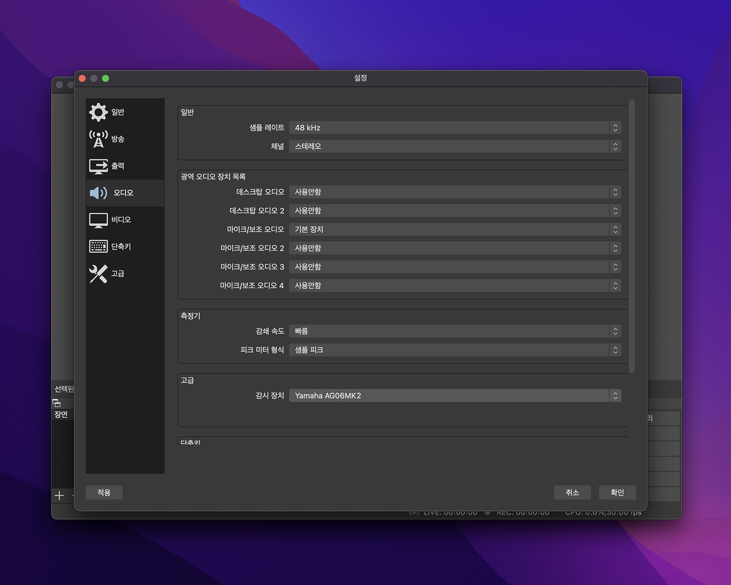The width and height of the screenshot is (731, 585).
Task: Open the 마이크/보조 오디오 4 dropdown
Action: click(455, 286)
